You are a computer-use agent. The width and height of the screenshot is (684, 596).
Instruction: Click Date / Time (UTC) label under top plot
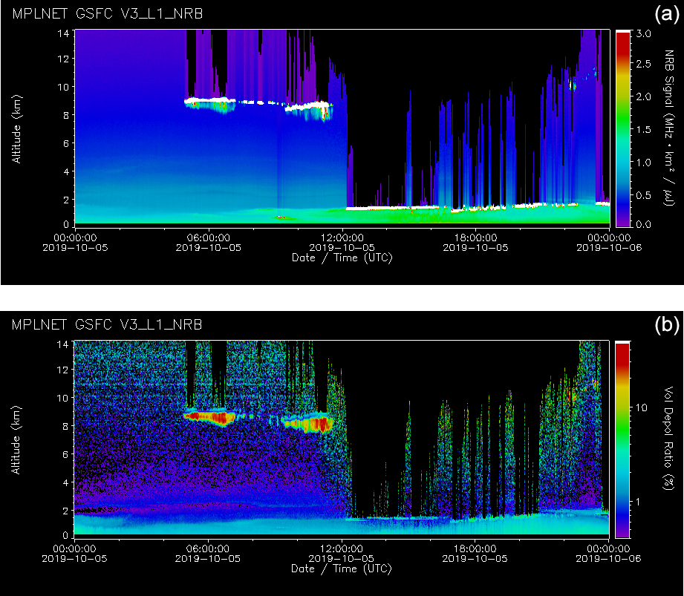click(341, 258)
